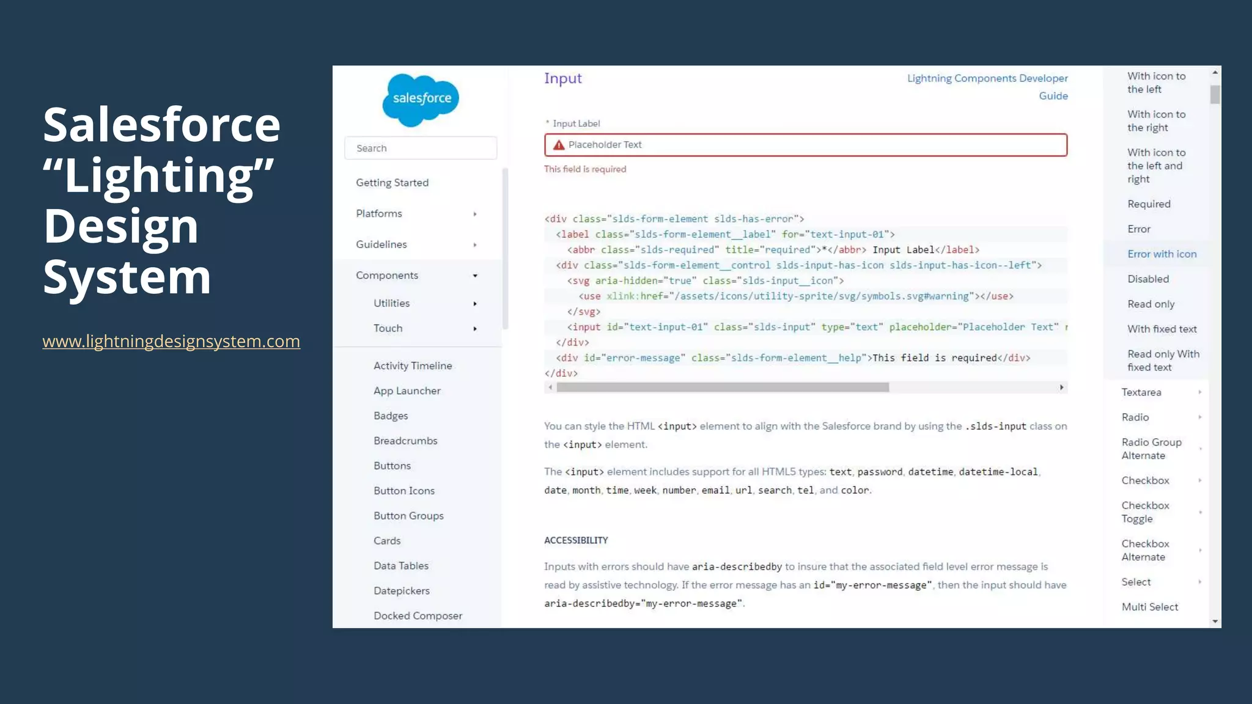Go to 'With icon to the left' variant
1252x704 pixels.
(1157, 82)
